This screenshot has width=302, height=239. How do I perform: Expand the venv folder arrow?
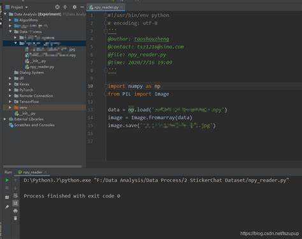coord(10,108)
